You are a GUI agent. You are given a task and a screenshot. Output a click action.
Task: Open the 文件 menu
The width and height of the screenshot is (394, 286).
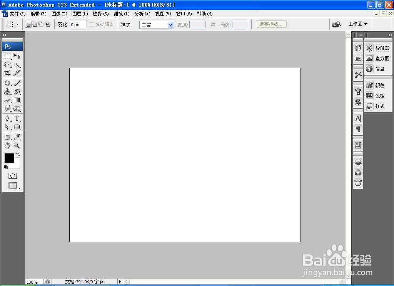coord(18,14)
